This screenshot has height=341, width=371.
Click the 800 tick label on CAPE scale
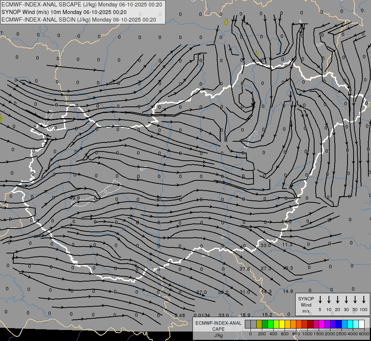point(296,334)
